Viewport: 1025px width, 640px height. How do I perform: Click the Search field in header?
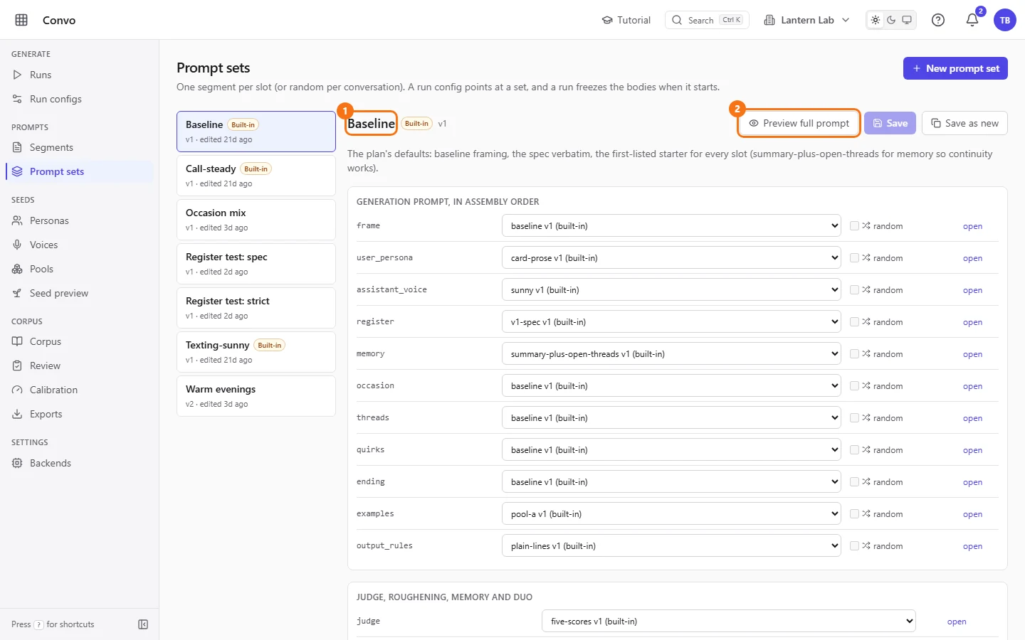tap(707, 20)
